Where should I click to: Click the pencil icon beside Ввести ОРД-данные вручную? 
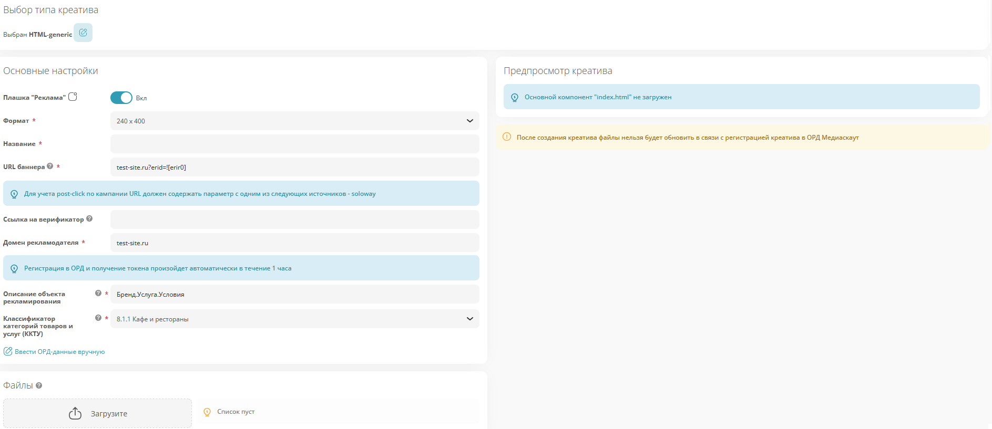(x=8, y=351)
